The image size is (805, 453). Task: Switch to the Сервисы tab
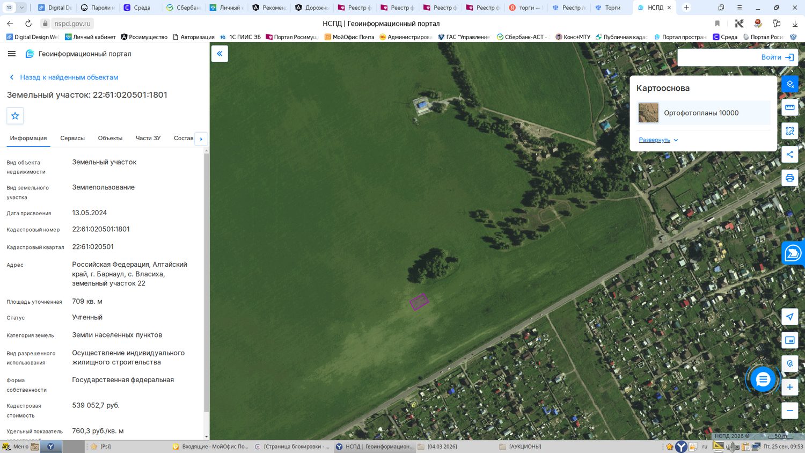point(72,138)
